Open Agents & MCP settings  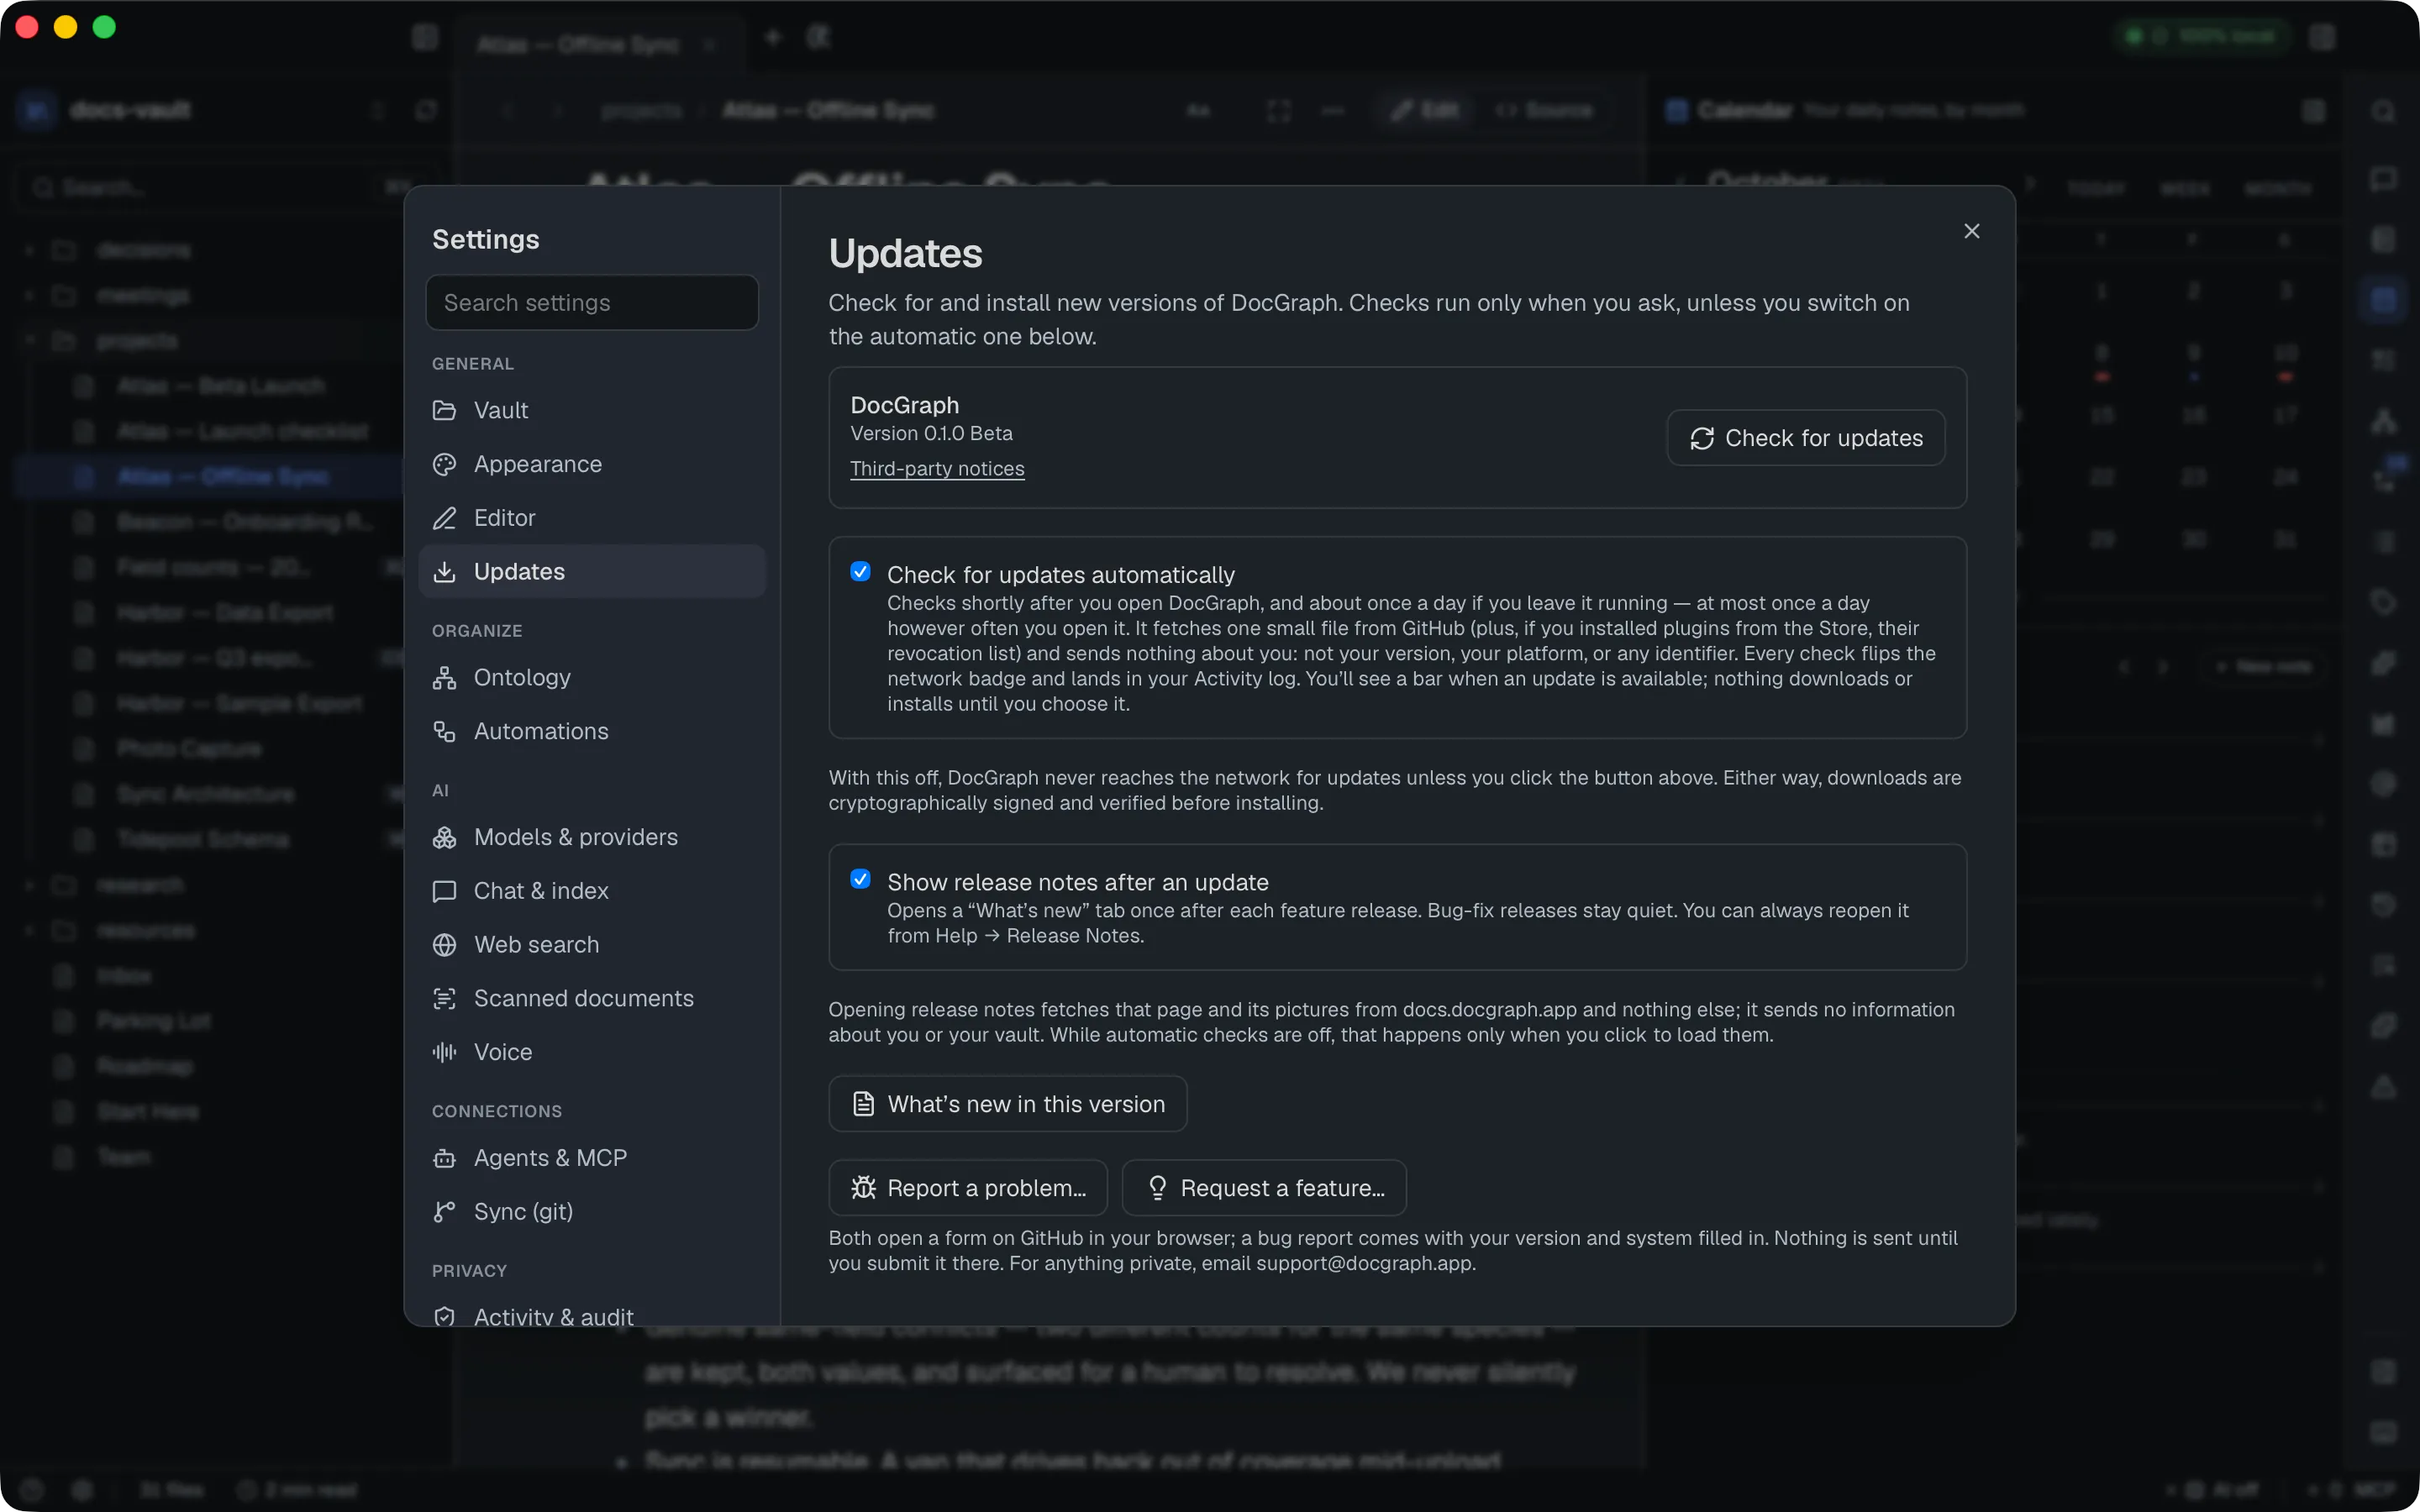[592, 1158]
